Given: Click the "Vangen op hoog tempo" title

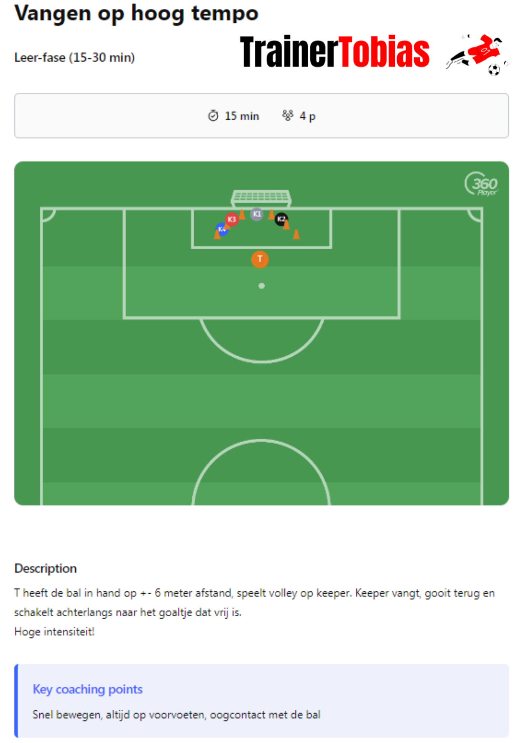Looking at the screenshot, I should point(136,14).
